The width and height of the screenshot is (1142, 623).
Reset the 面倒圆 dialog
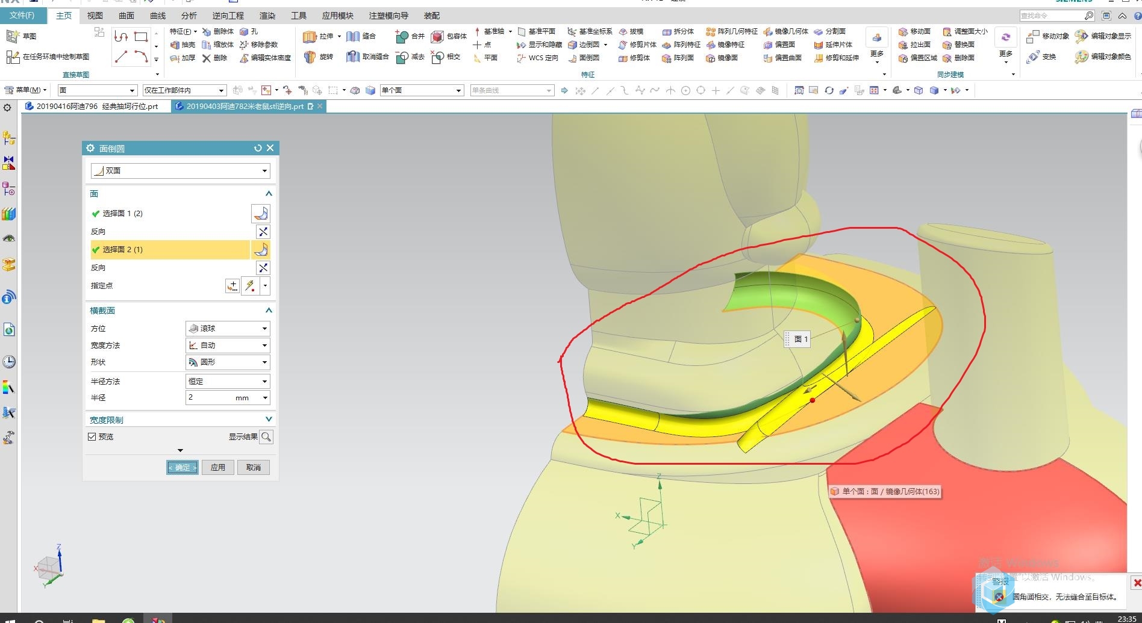coord(258,148)
